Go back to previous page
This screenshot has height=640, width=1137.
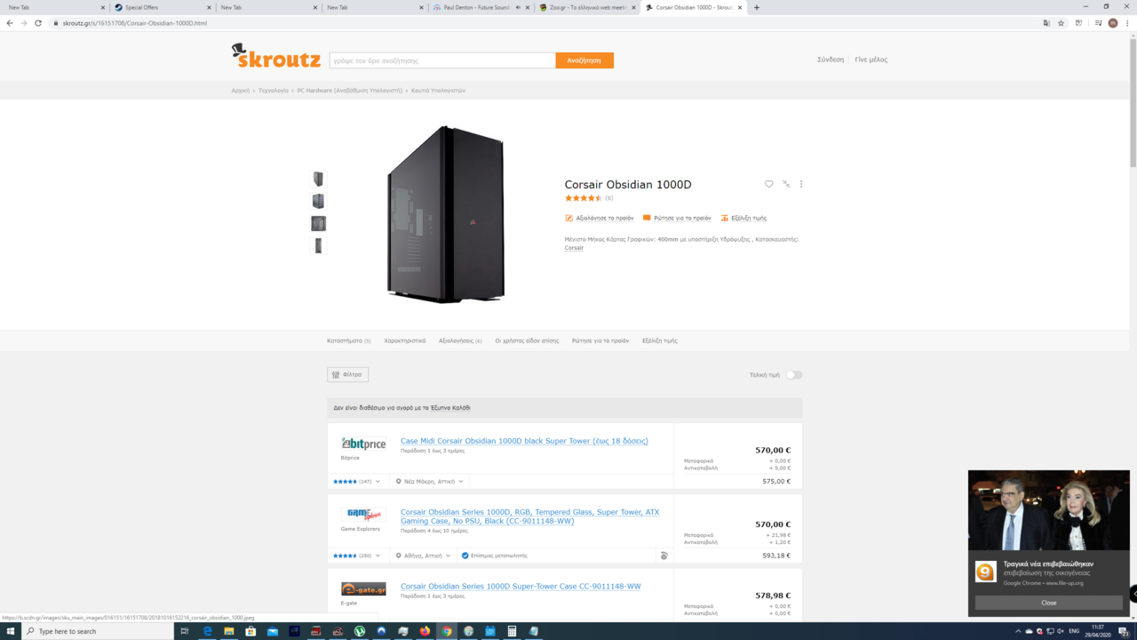[x=10, y=23]
